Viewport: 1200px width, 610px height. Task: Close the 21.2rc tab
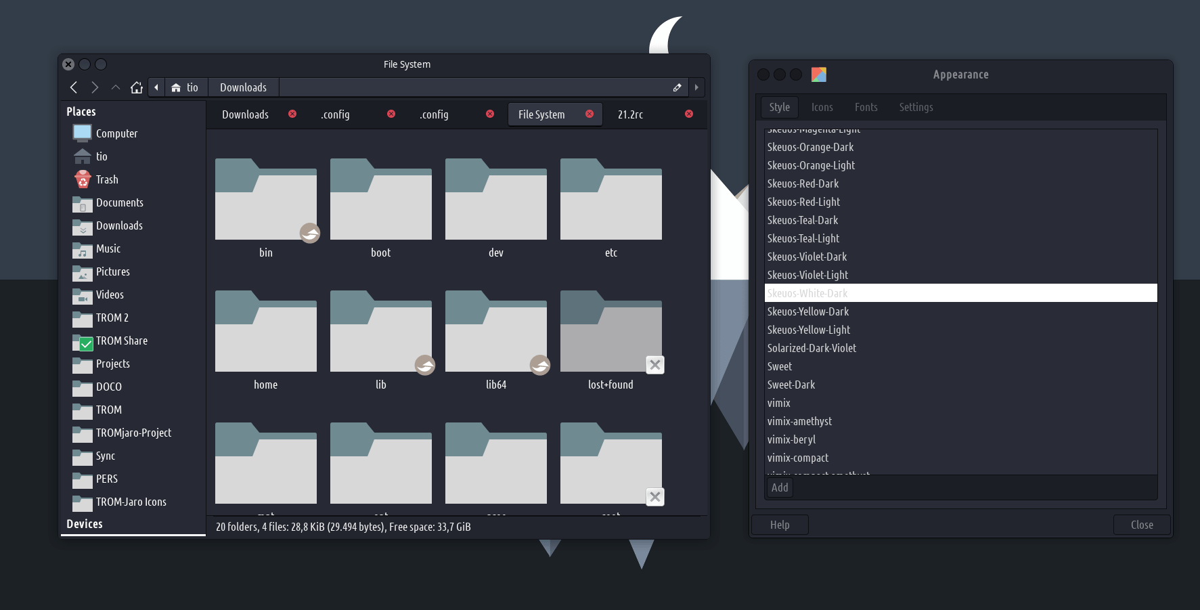(x=689, y=114)
